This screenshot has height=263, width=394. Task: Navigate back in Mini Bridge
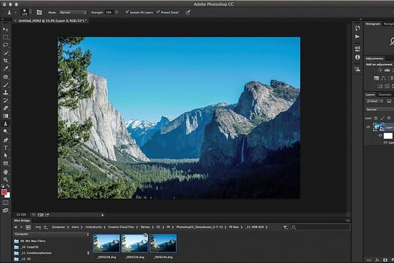click(16, 227)
